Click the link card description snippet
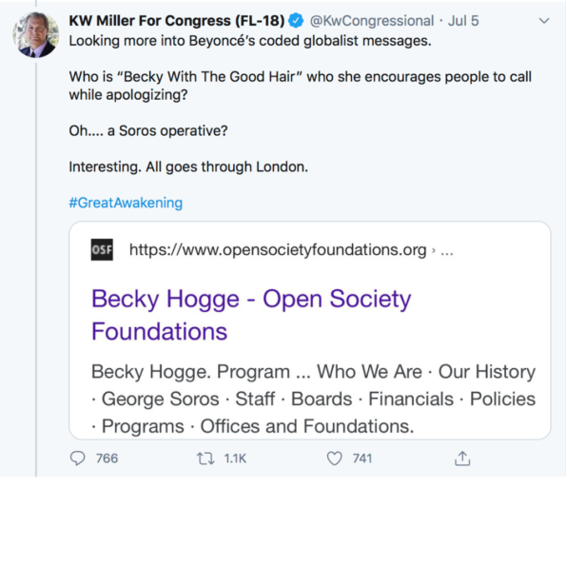This screenshot has width=566, height=566. pos(313,399)
